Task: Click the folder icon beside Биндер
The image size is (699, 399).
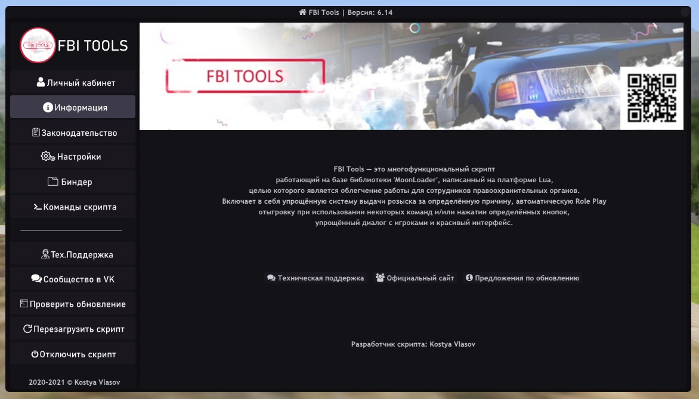Action: click(x=53, y=181)
